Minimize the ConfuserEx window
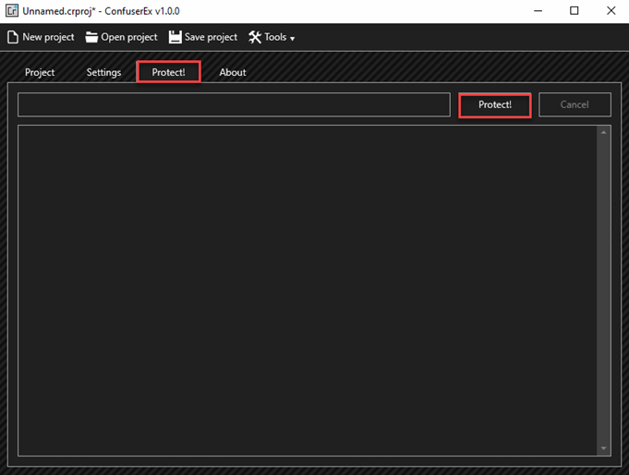Image resolution: width=629 pixels, height=475 pixels. pyautogui.click(x=538, y=11)
